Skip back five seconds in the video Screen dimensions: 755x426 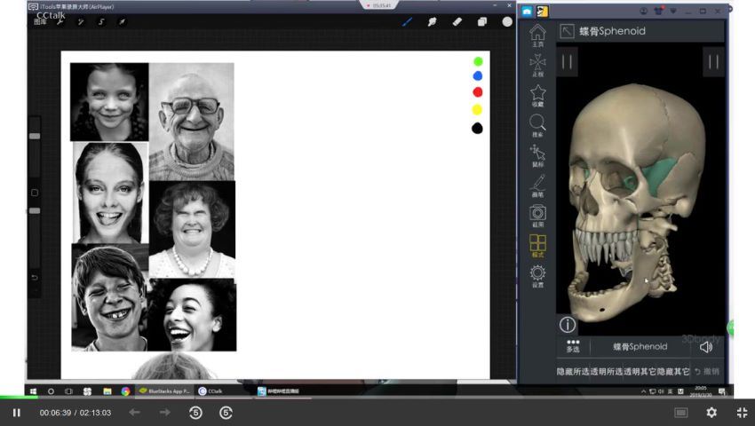[195, 413]
